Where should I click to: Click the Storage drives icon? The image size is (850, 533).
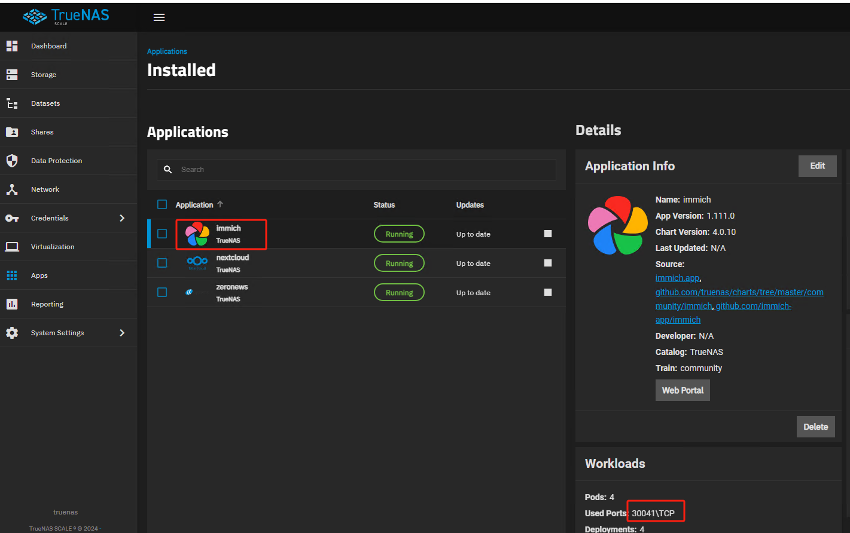pos(12,75)
